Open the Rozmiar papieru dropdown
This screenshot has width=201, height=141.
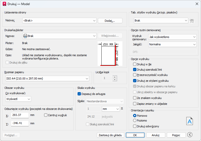click(47, 79)
